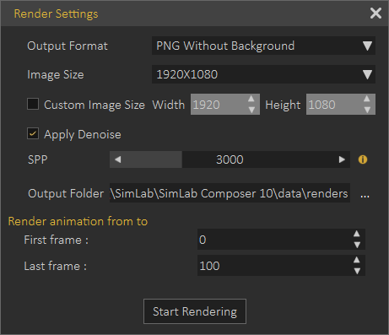Click the SPP slider track at 3000

click(230, 159)
